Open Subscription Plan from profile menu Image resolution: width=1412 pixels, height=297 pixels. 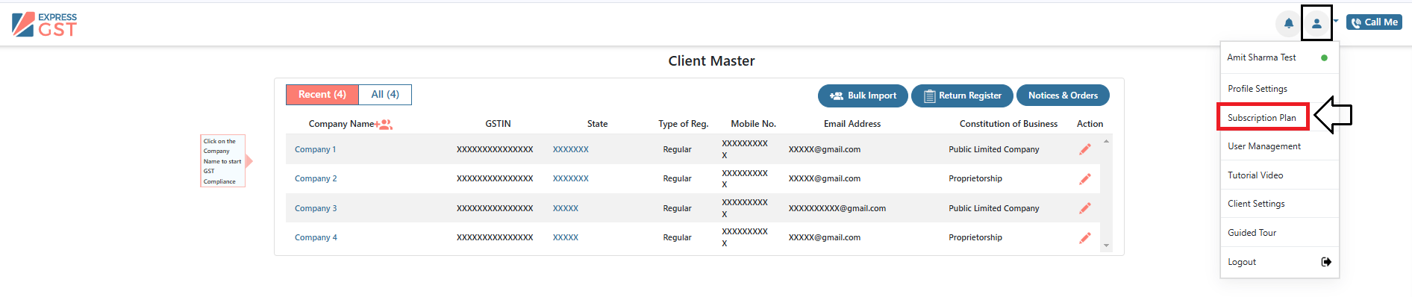1262,118
